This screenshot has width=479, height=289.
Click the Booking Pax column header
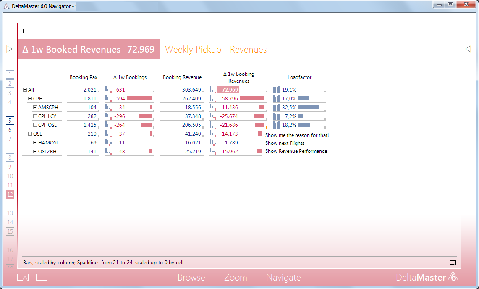pyautogui.click(x=84, y=77)
